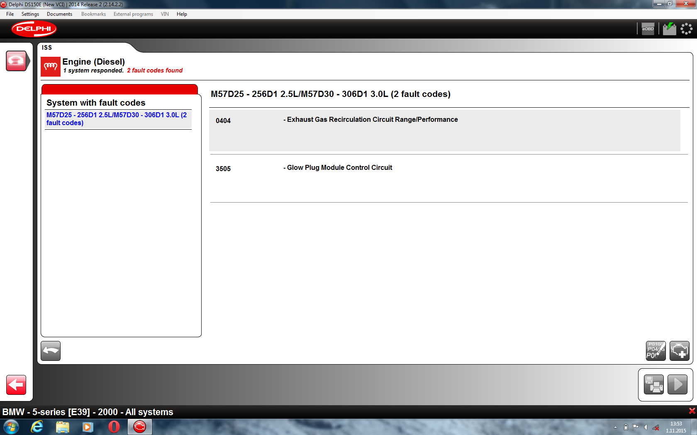This screenshot has width=697, height=435.
Task: Click the next play arrow button
Action: tap(678, 384)
